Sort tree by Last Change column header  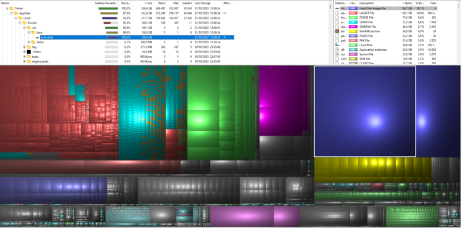[208, 3]
